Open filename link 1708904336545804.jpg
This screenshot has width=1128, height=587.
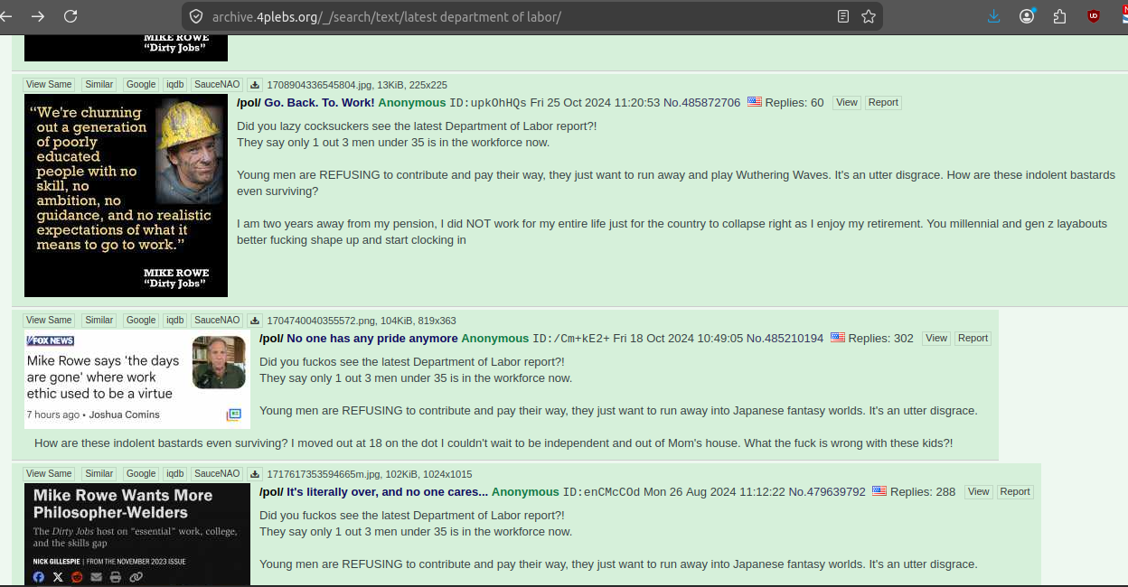319,85
